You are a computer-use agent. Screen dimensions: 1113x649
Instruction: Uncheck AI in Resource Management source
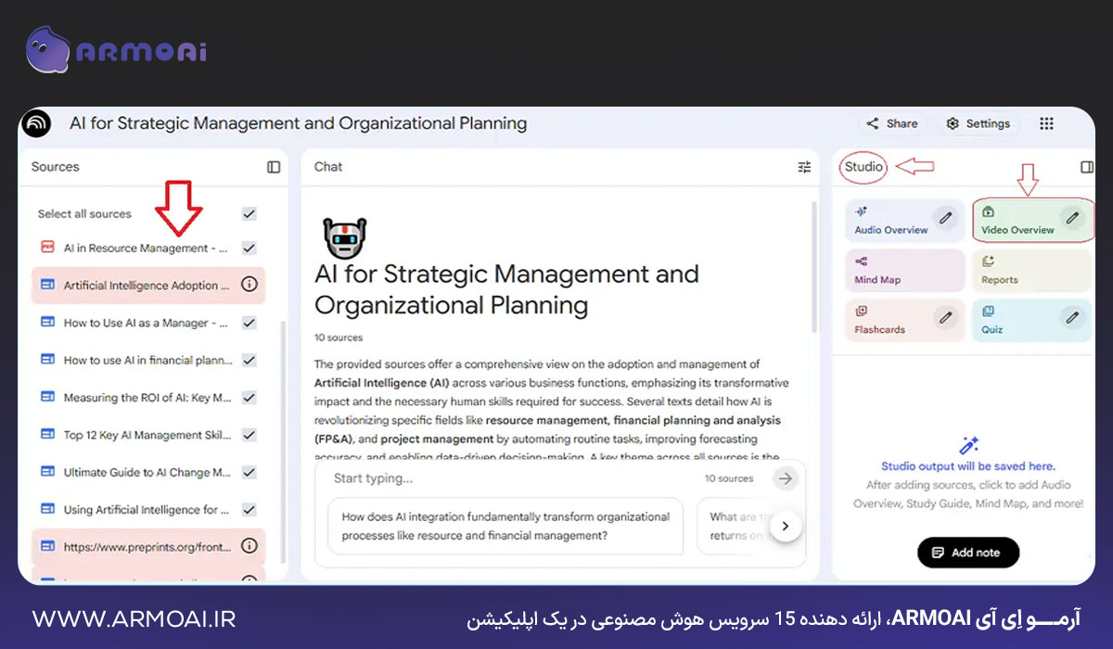tap(249, 248)
